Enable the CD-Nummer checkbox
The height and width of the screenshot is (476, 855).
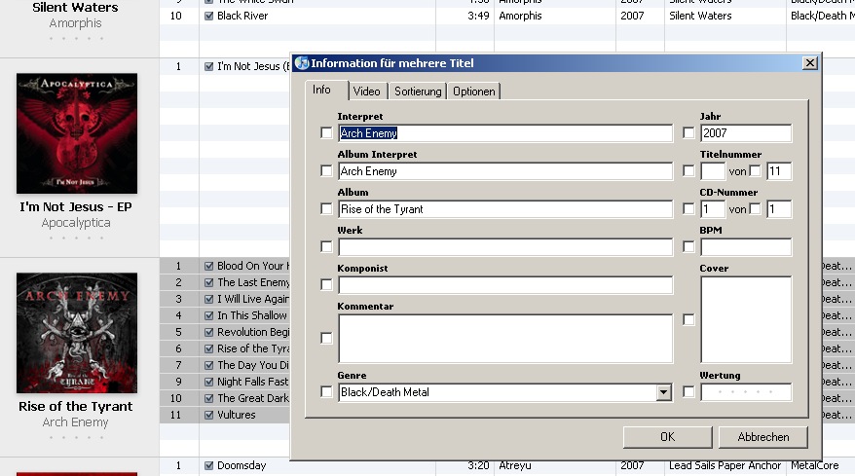(x=688, y=209)
